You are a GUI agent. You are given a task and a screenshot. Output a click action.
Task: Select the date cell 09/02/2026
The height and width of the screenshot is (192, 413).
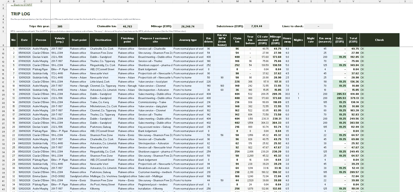[24, 164]
